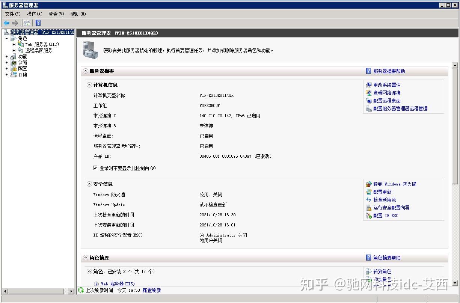The height and width of the screenshot is (303, 460).
Task: Select Web 服务器(IIS) in the tree
Action: click(42, 44)
